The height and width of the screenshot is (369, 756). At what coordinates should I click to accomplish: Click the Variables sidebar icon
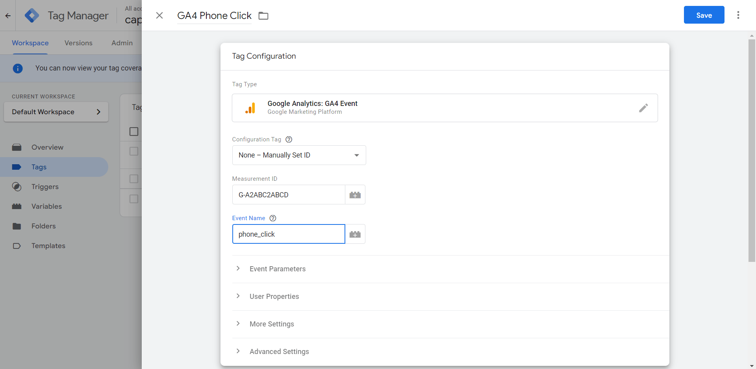tap(17, 206)
